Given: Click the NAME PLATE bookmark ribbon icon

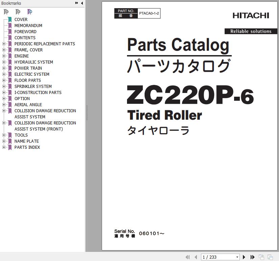Looking at the screenshot, I should (x=10, y=141).
